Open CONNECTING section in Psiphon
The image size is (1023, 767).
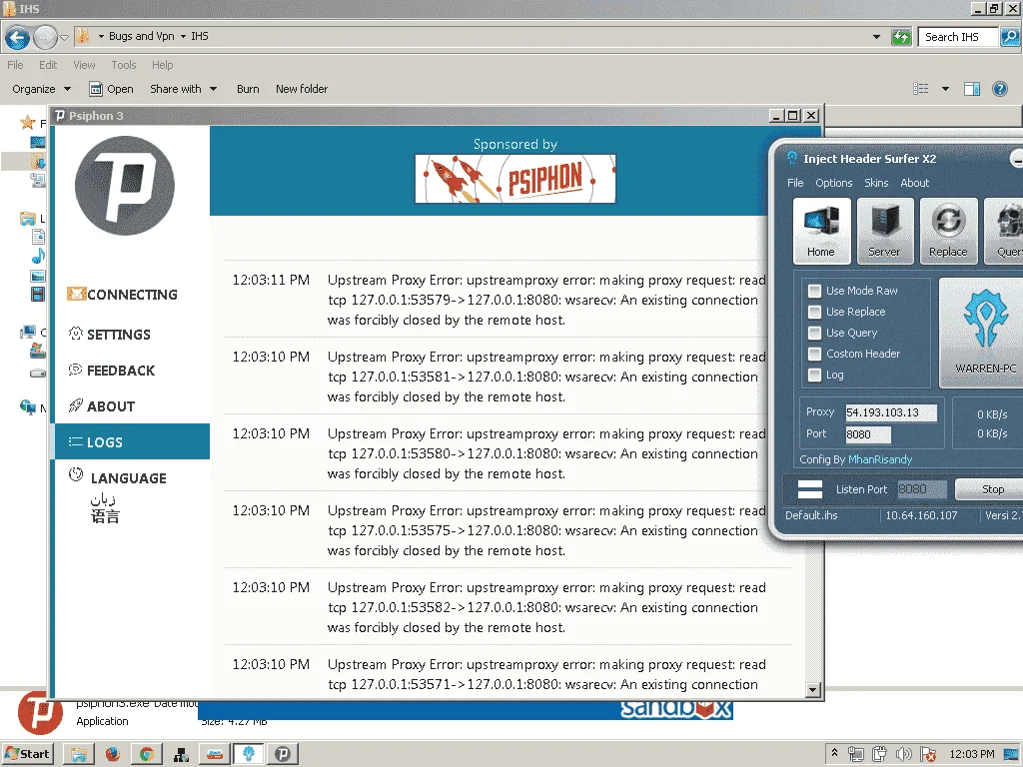click(x=123, y=295)
